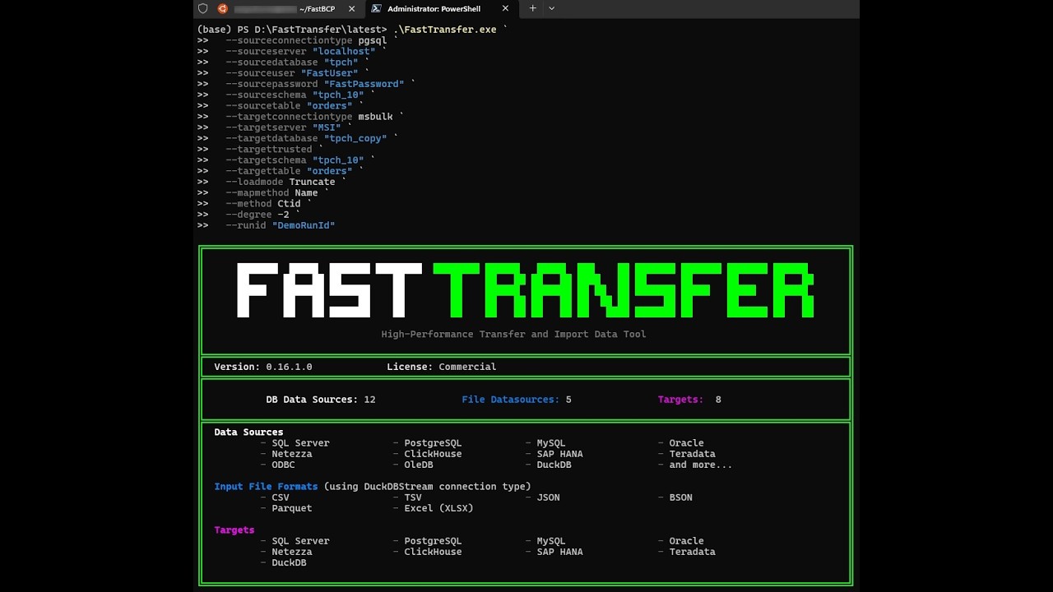Click the Ctid method value
The width and height of the screenshot is (1053, 592).
[289, 204]
